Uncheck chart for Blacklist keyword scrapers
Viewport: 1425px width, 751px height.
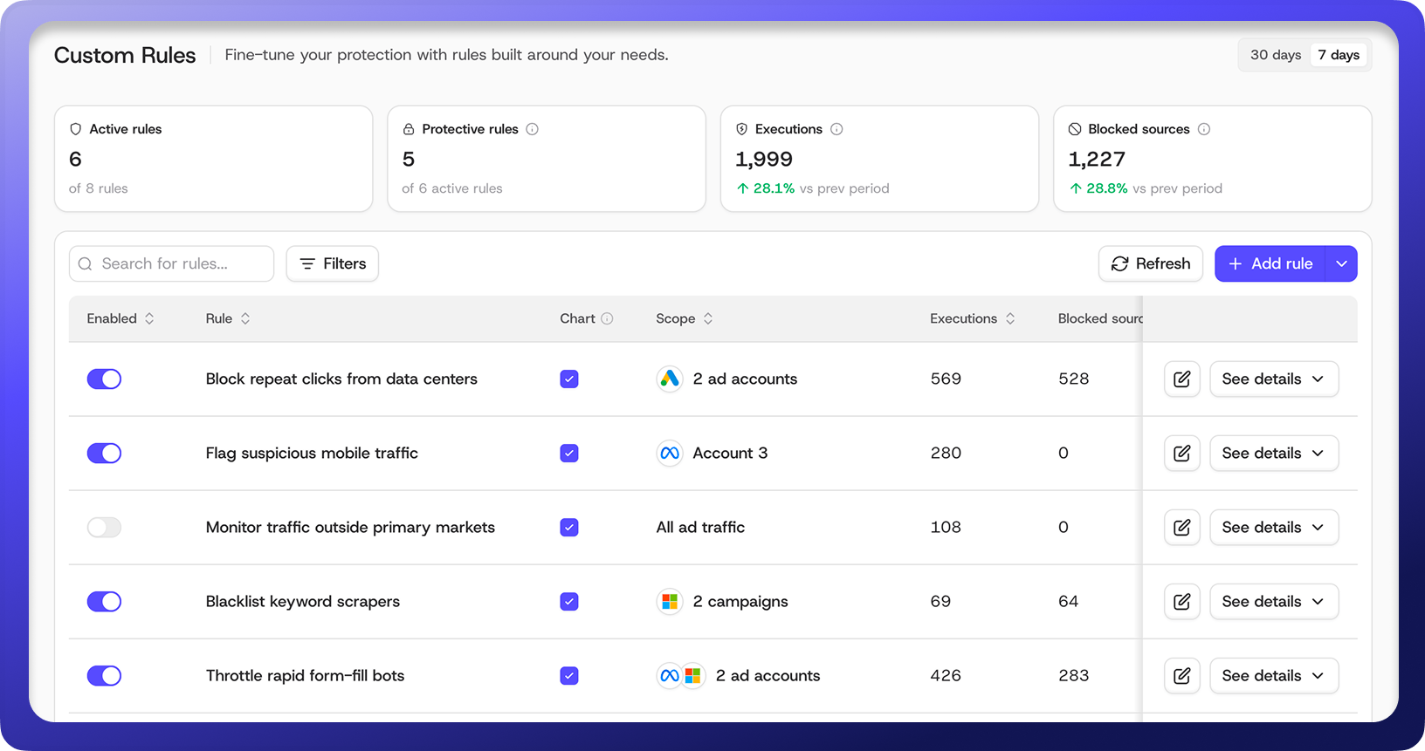569,601
